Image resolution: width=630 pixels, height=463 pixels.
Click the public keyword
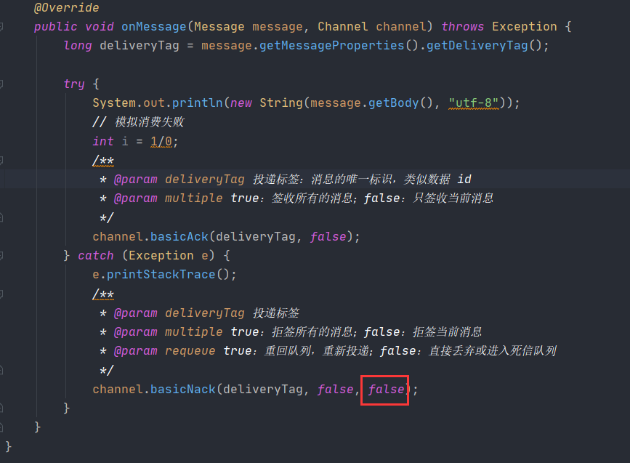(x=56, y=26)
